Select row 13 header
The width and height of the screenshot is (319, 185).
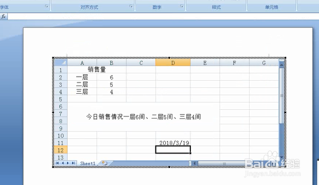[61, 157]
